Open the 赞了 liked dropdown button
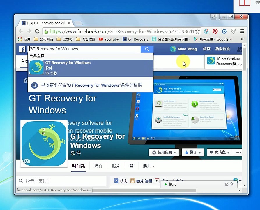Screen dimensions: 260x210 (x=193, y=152)
